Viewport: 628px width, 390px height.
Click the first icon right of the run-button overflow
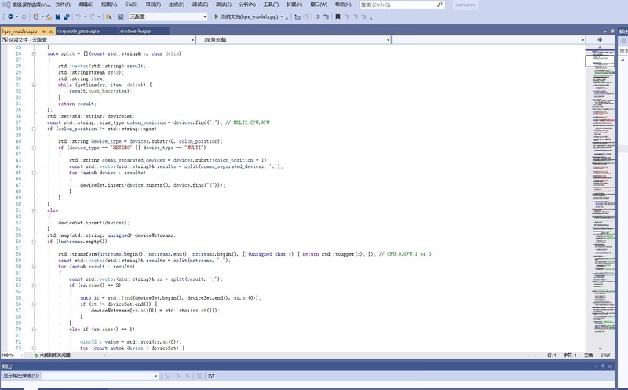coord(298,16)
